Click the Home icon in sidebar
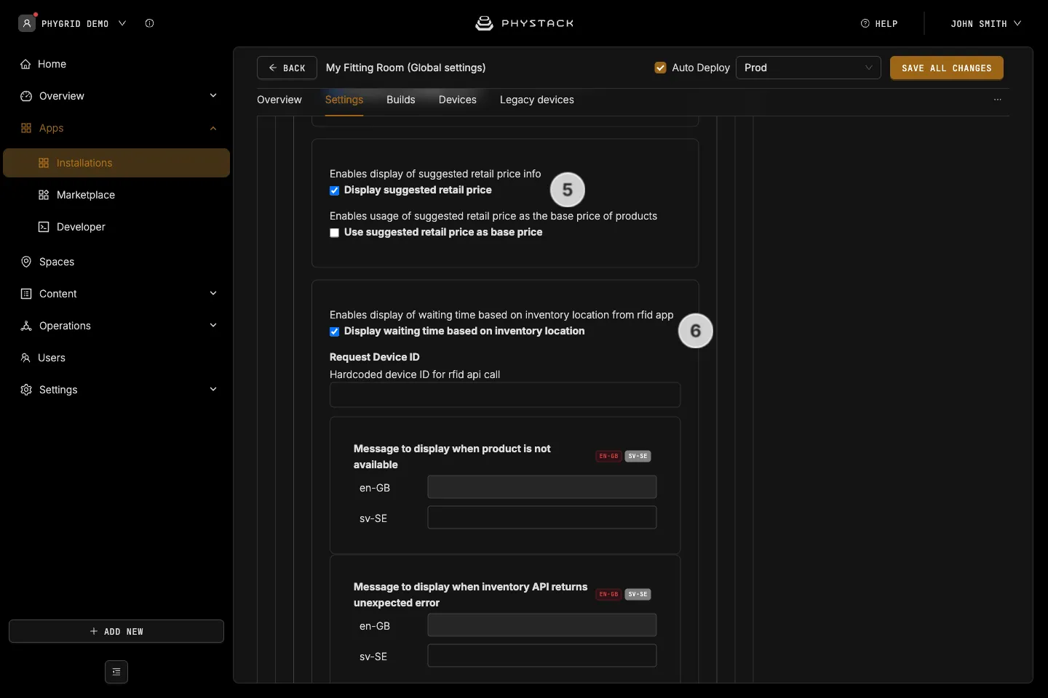The height and width of the screenshot is (698, 1048). pyautogui.click(x=25, y=64)
